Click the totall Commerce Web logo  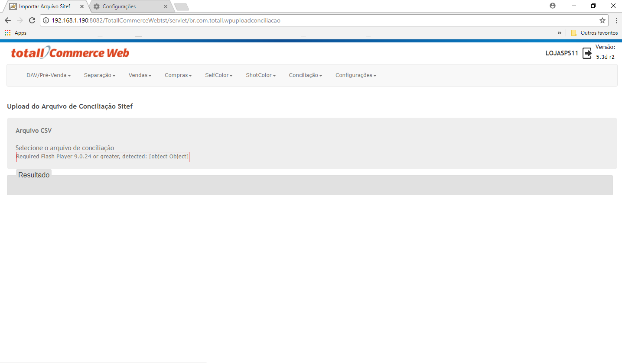click(70, 53)
